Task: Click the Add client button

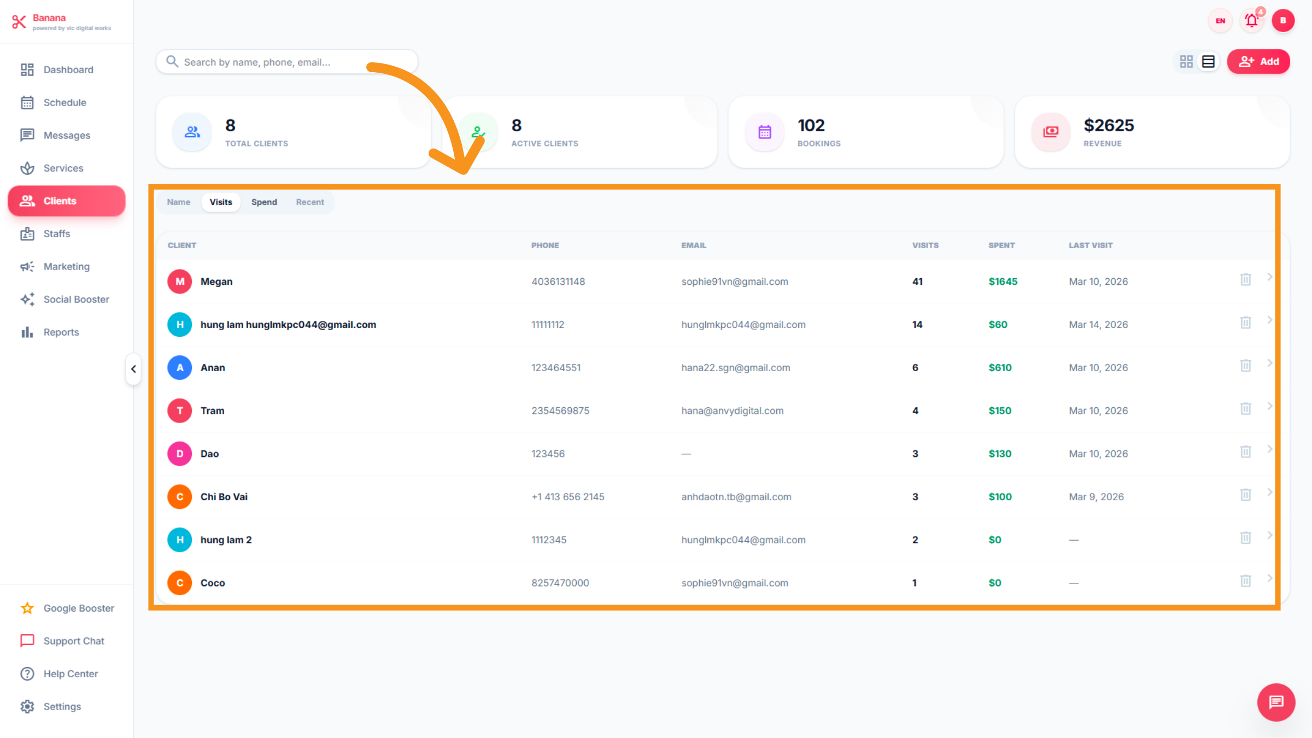Action: pos(1258,61)
